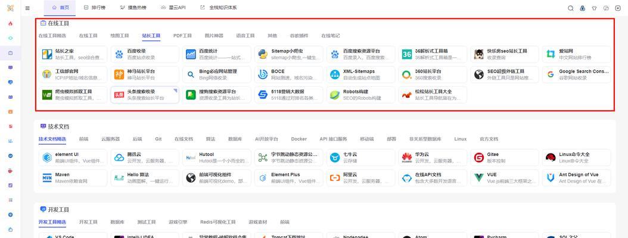628x238 pixels.
Task: Open search with the magnifier icon
Action: click(x=571, y=8)
